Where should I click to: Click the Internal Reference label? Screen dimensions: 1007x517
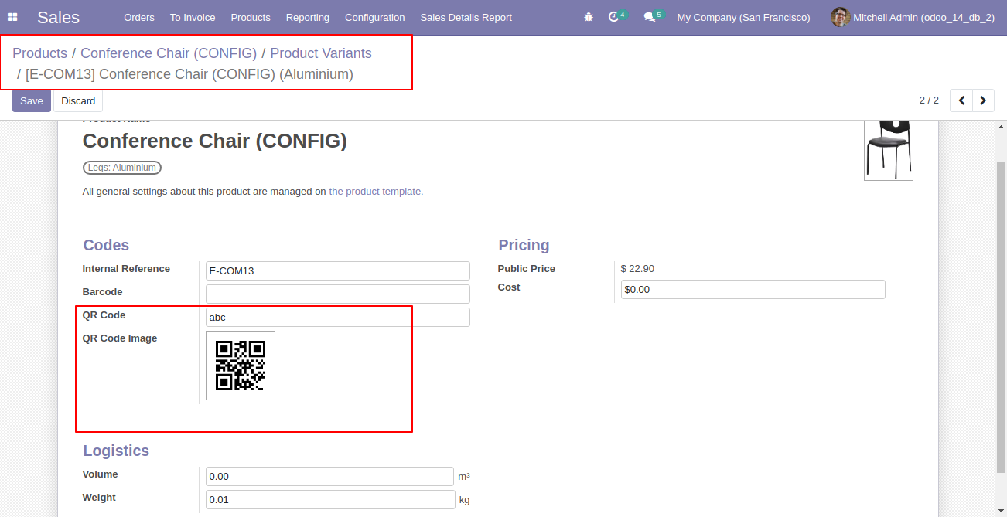pos(126,269)
